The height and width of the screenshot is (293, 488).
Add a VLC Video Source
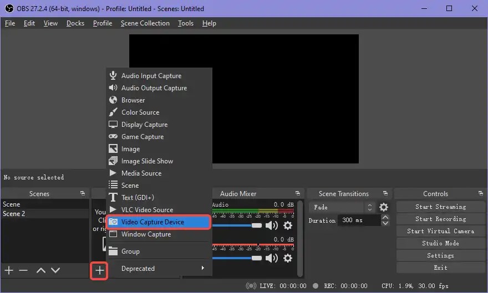(159, 210)
